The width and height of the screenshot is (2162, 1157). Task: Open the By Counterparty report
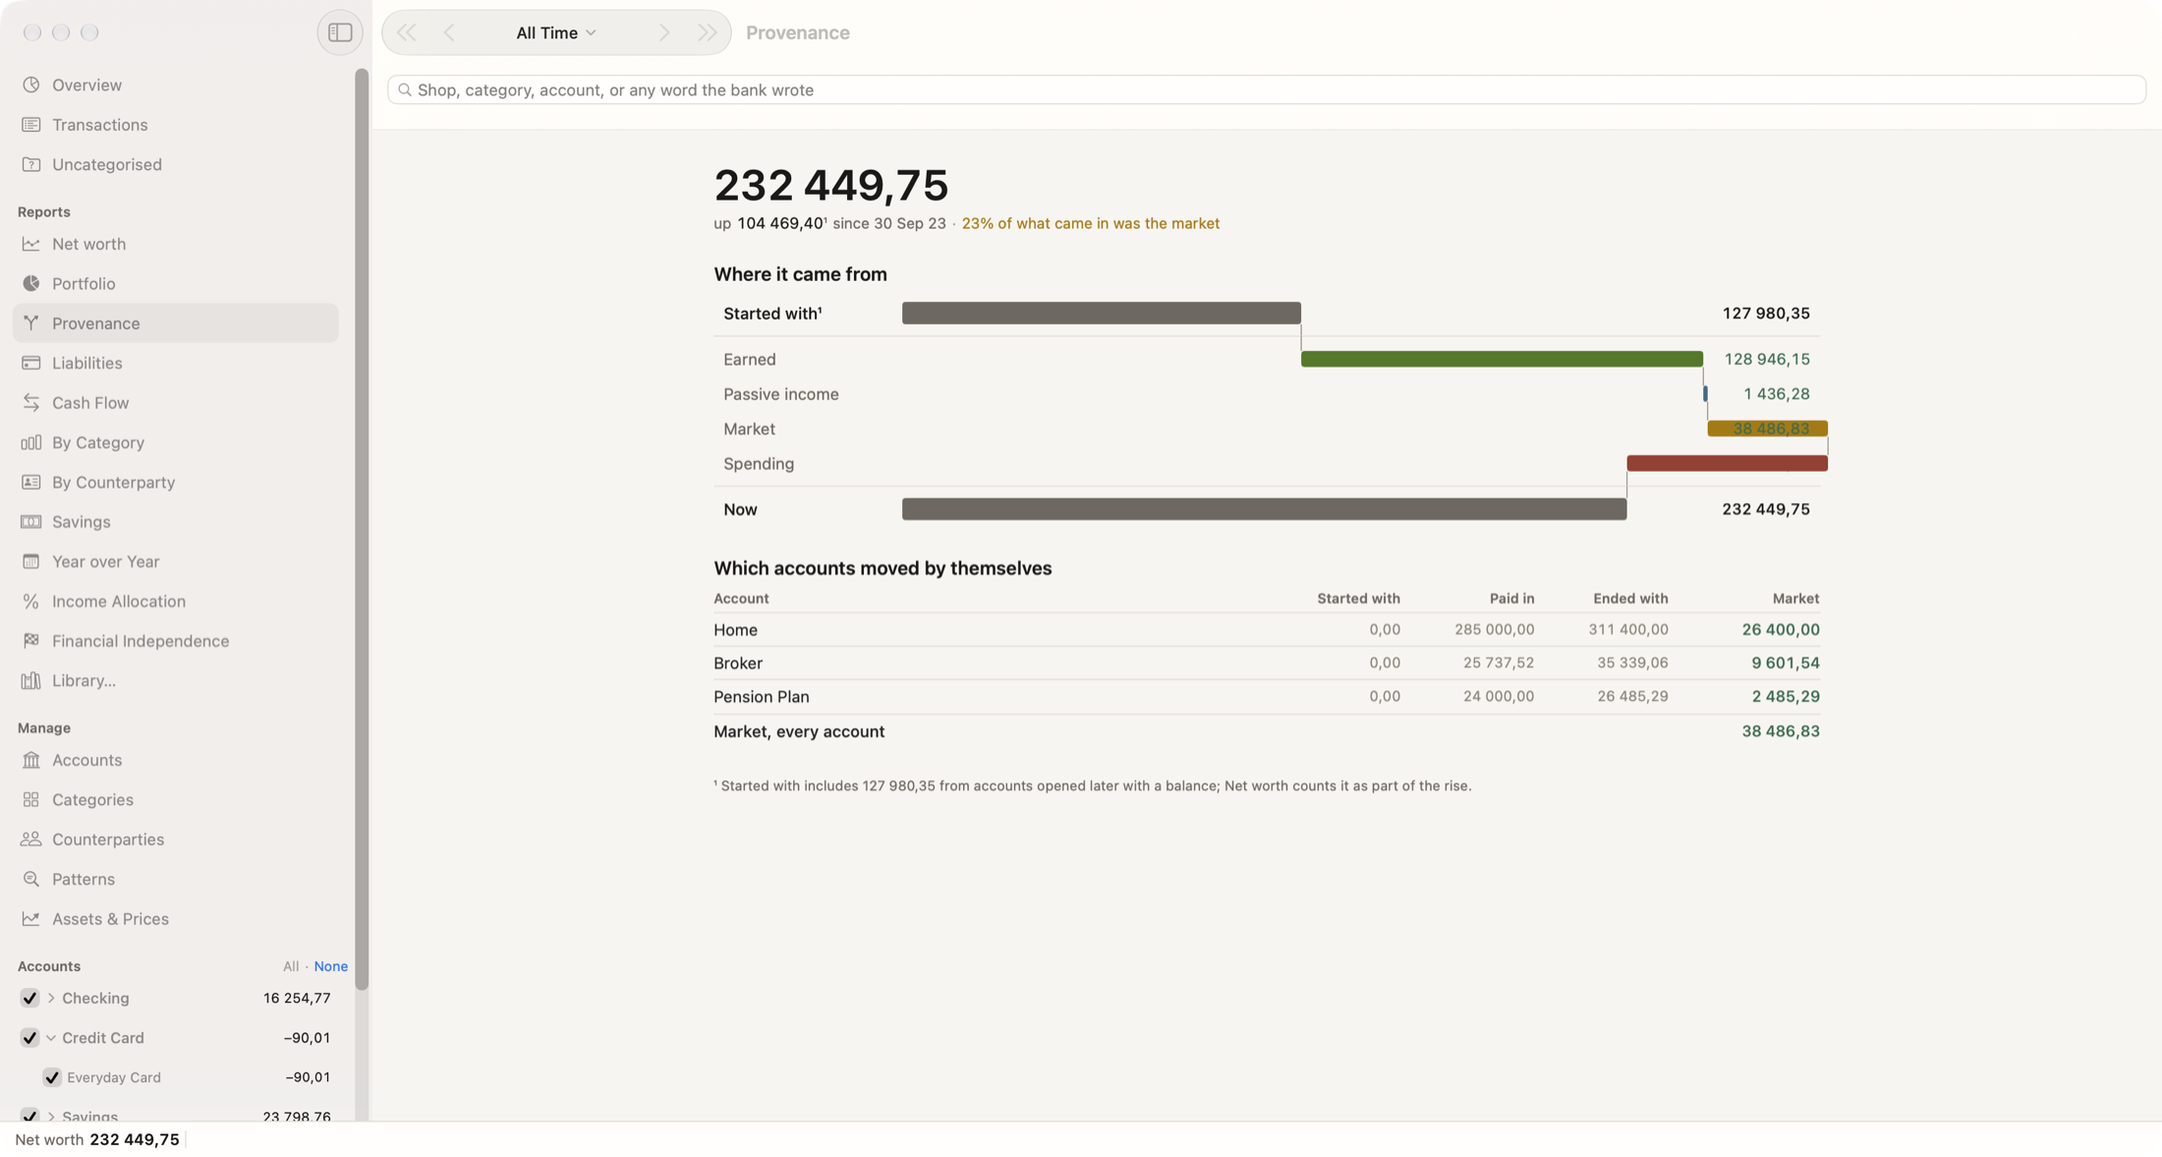tap(176, 482)
